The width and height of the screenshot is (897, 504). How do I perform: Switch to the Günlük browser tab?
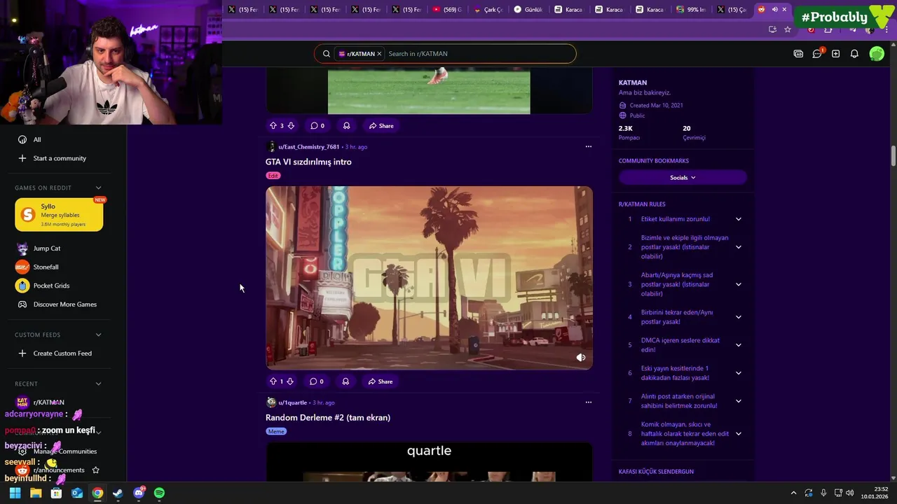coord(528,10)
